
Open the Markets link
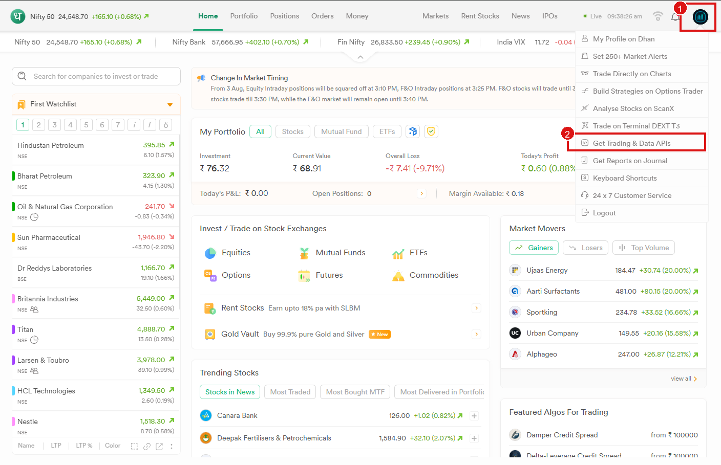point(435,16)
